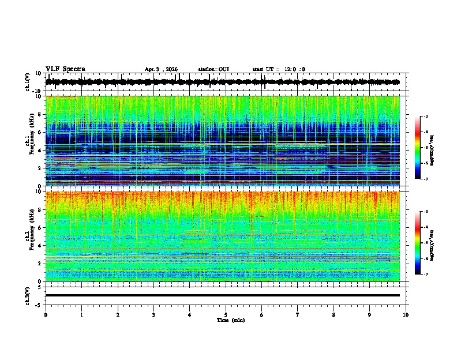The height and width of the screenshot is (353, 457).
Task: Click time axis tick label "1"
Action: tap(81, 315)
